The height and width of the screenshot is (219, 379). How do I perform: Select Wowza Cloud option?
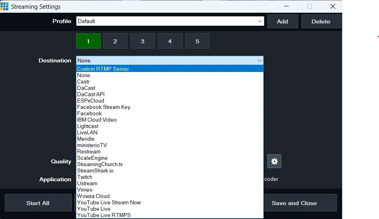click(170, 196)
